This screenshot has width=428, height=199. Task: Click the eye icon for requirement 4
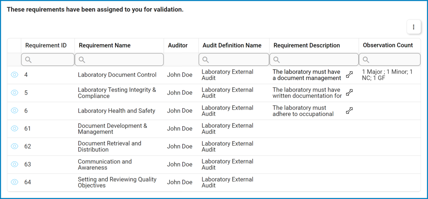point(15,75)
